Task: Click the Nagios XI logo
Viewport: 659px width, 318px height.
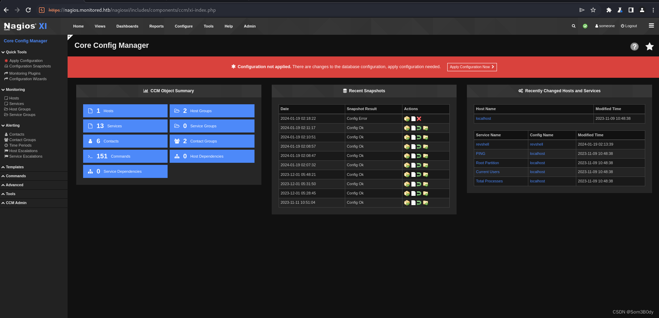Action: pyautogui.click(x=26, y=26)
